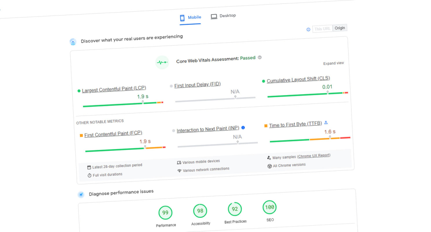431x232 pixels.
Task: Switch to the Mobile tab
Action: (190, 18)
